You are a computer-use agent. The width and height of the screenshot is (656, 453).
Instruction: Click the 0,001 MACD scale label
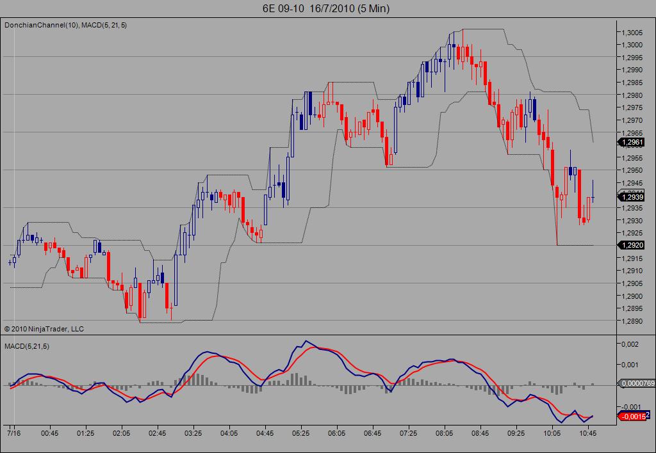630,365
